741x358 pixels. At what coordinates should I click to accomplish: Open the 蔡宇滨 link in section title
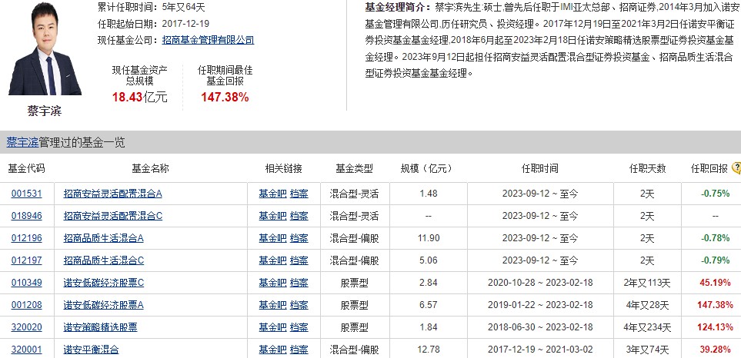tap(22, 142)
